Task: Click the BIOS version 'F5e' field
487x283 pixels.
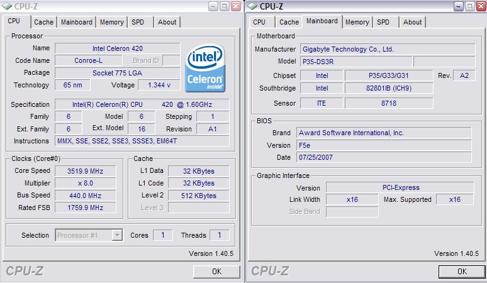Action: pos(384,145)
